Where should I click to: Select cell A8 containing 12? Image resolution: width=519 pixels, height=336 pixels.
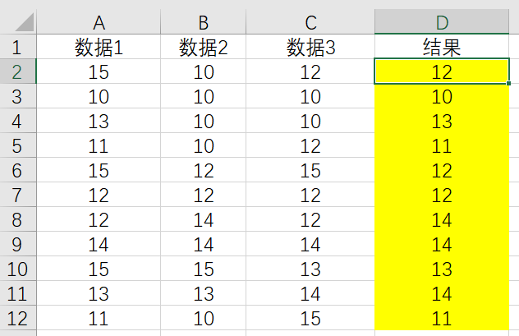(x=99, y=219)
